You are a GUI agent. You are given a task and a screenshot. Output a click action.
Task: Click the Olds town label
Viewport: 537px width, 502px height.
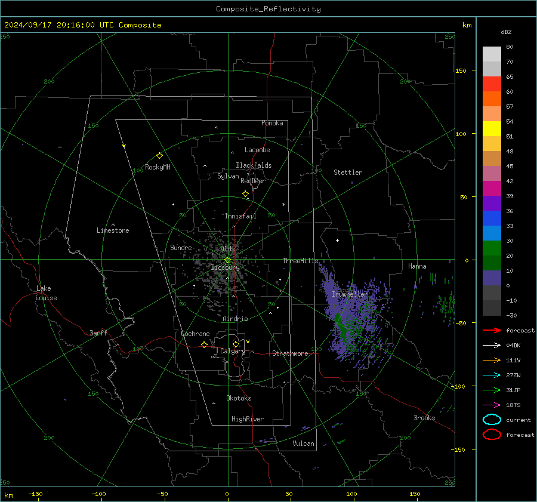point(227,249)
